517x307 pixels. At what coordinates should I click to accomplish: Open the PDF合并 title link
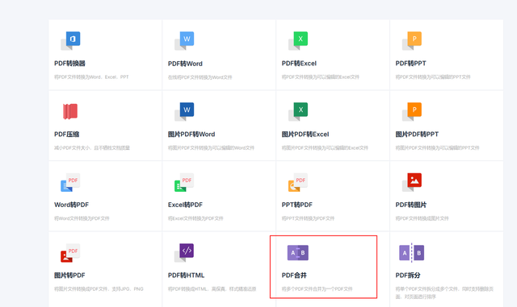294,275
